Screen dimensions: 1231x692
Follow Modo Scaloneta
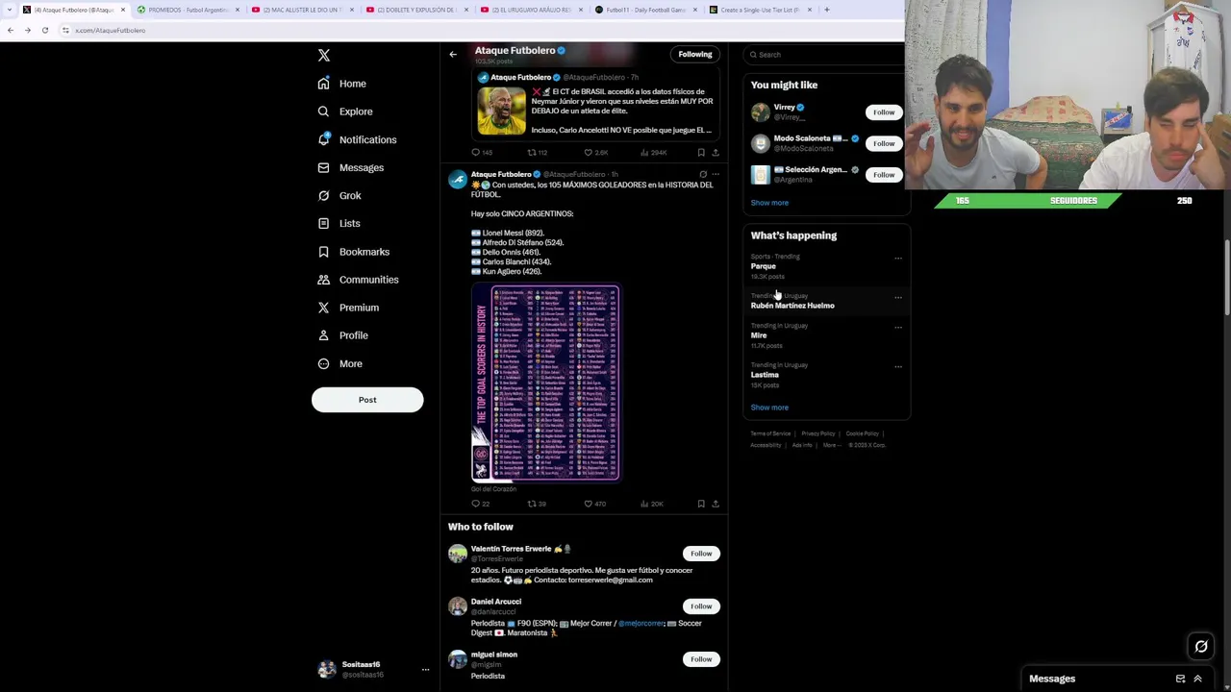883,143
